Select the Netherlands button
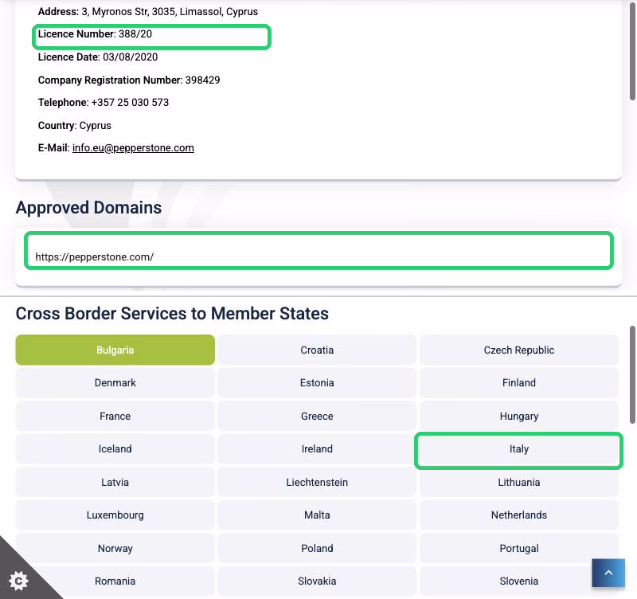The height and width of the screenshot is (599, 637). click(x=519, y=515)
